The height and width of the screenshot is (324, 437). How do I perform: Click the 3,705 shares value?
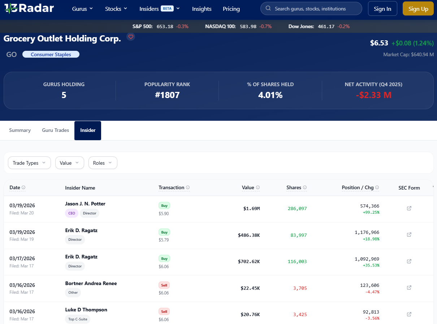(300, 288)
